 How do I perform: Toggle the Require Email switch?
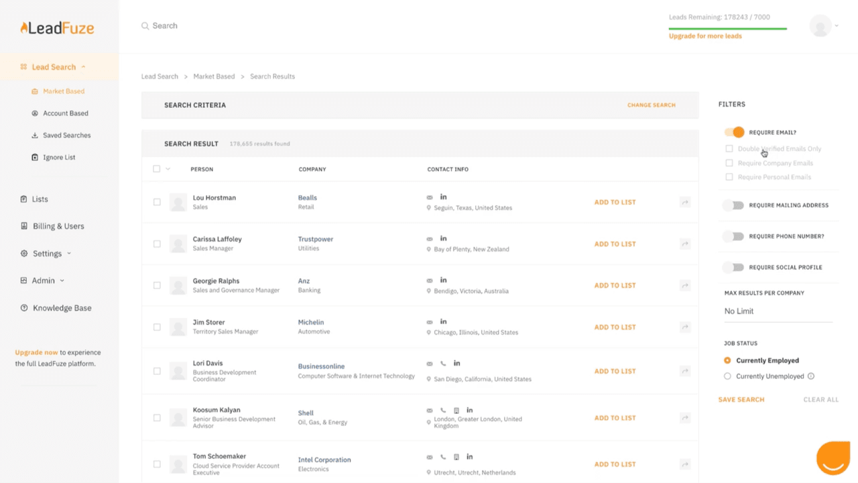pyautogui.click(x=735, y=132)
